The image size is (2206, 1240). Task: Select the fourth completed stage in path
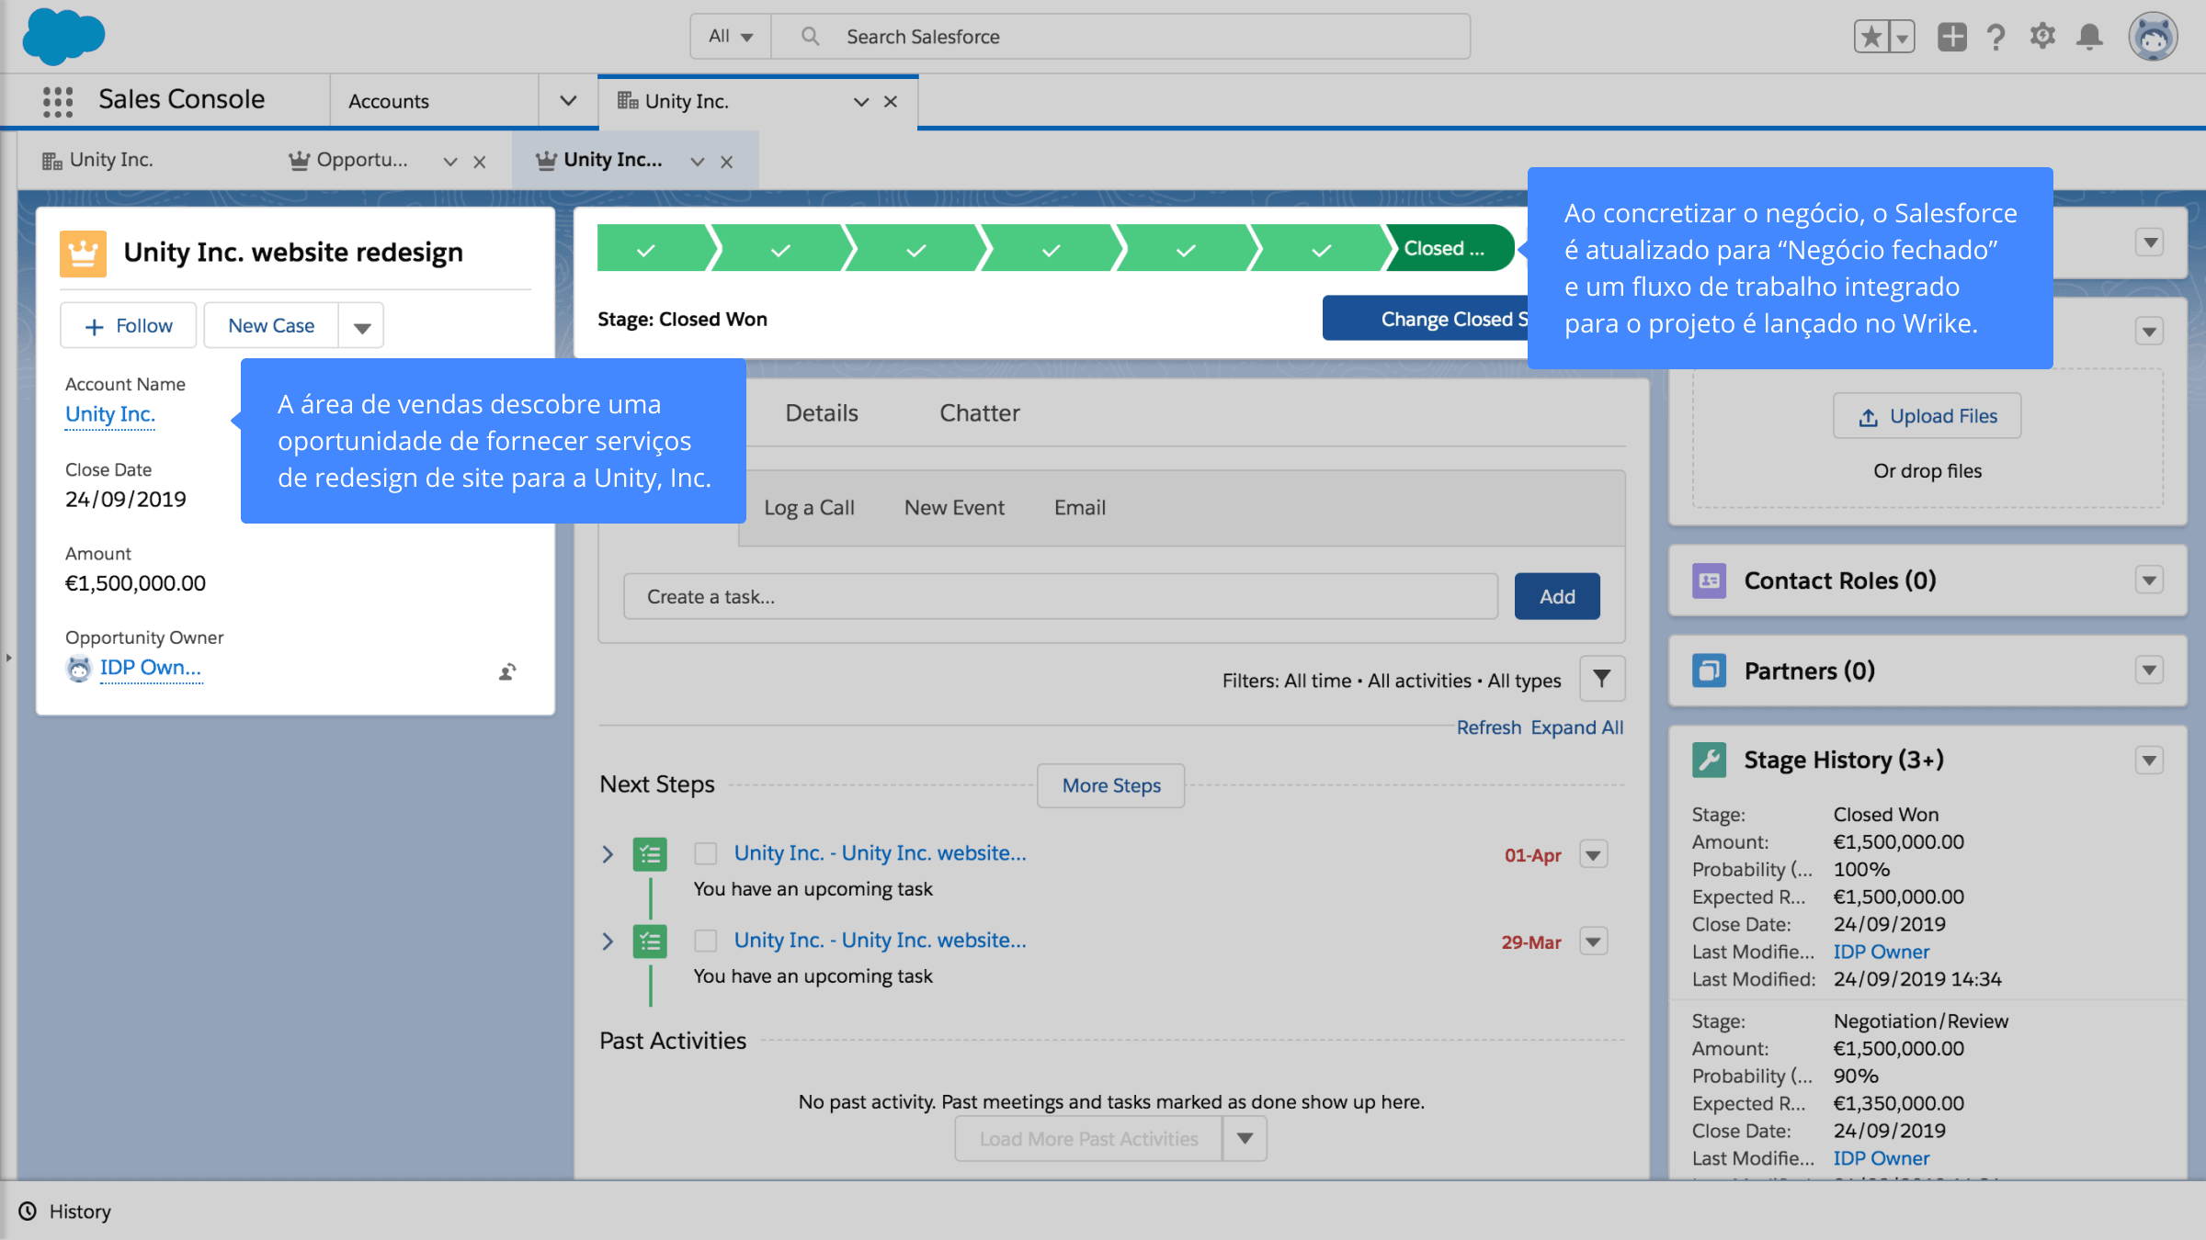point(1052,249)
